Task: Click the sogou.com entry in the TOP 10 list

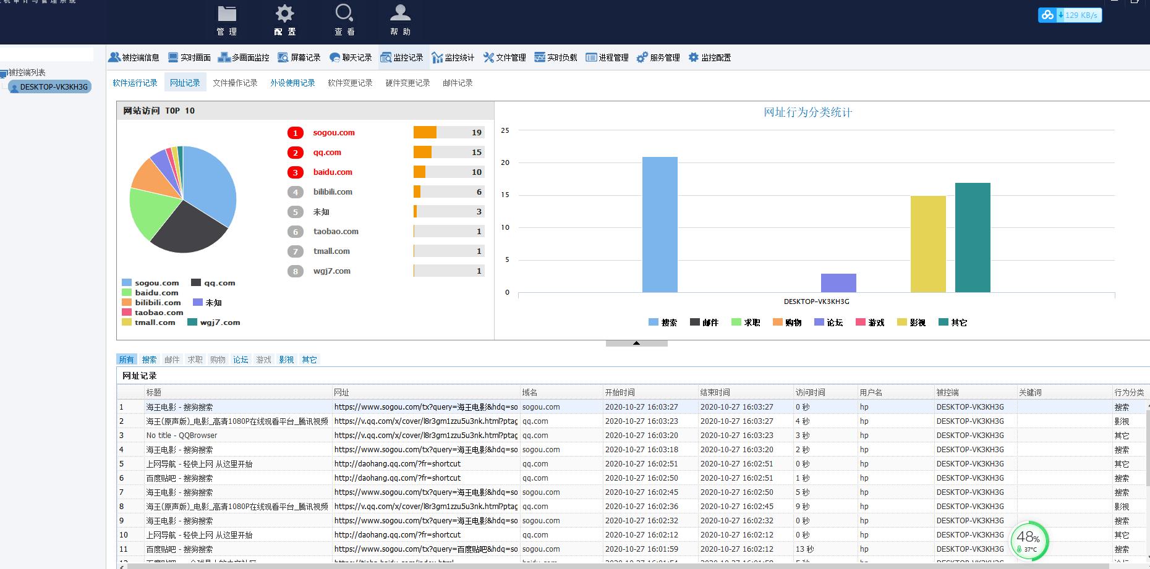Action: (x=334, y=133)
